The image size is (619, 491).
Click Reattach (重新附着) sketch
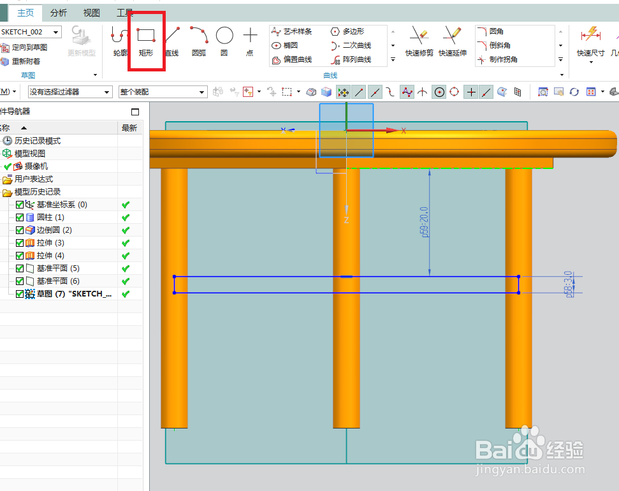click(21, 61)
